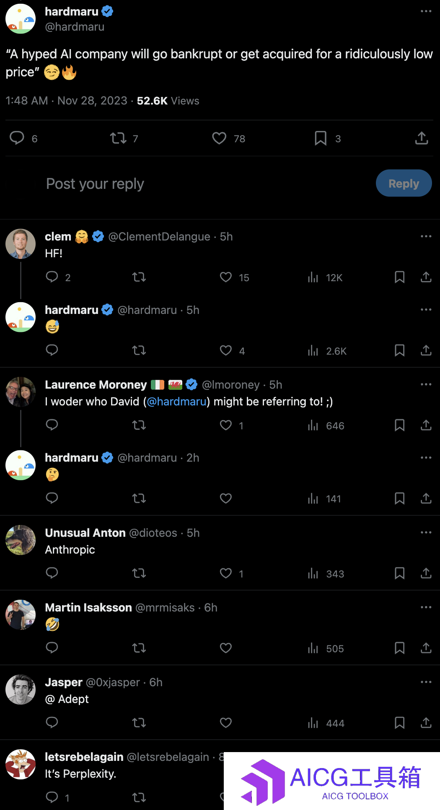Reply to Martin Isaksson's comment
440x810 pixels.
(52, 648)
